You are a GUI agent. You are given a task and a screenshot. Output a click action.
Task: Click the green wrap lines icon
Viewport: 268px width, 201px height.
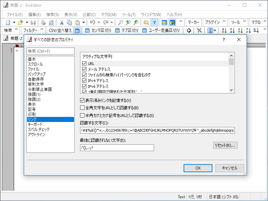(164, 22)
